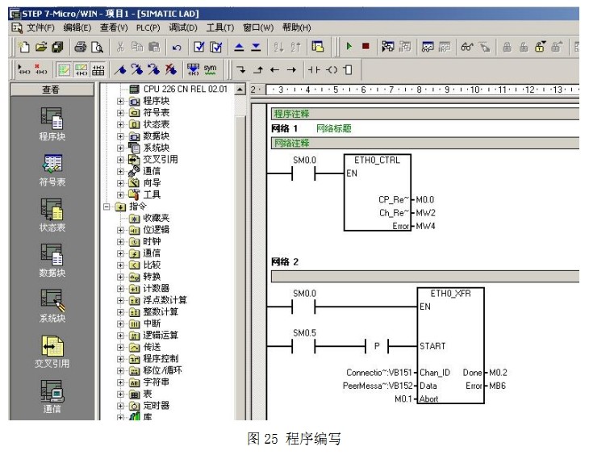589x455 pixels.
Task: Click the 程序注释 comment field
Action: coord(424,114)
